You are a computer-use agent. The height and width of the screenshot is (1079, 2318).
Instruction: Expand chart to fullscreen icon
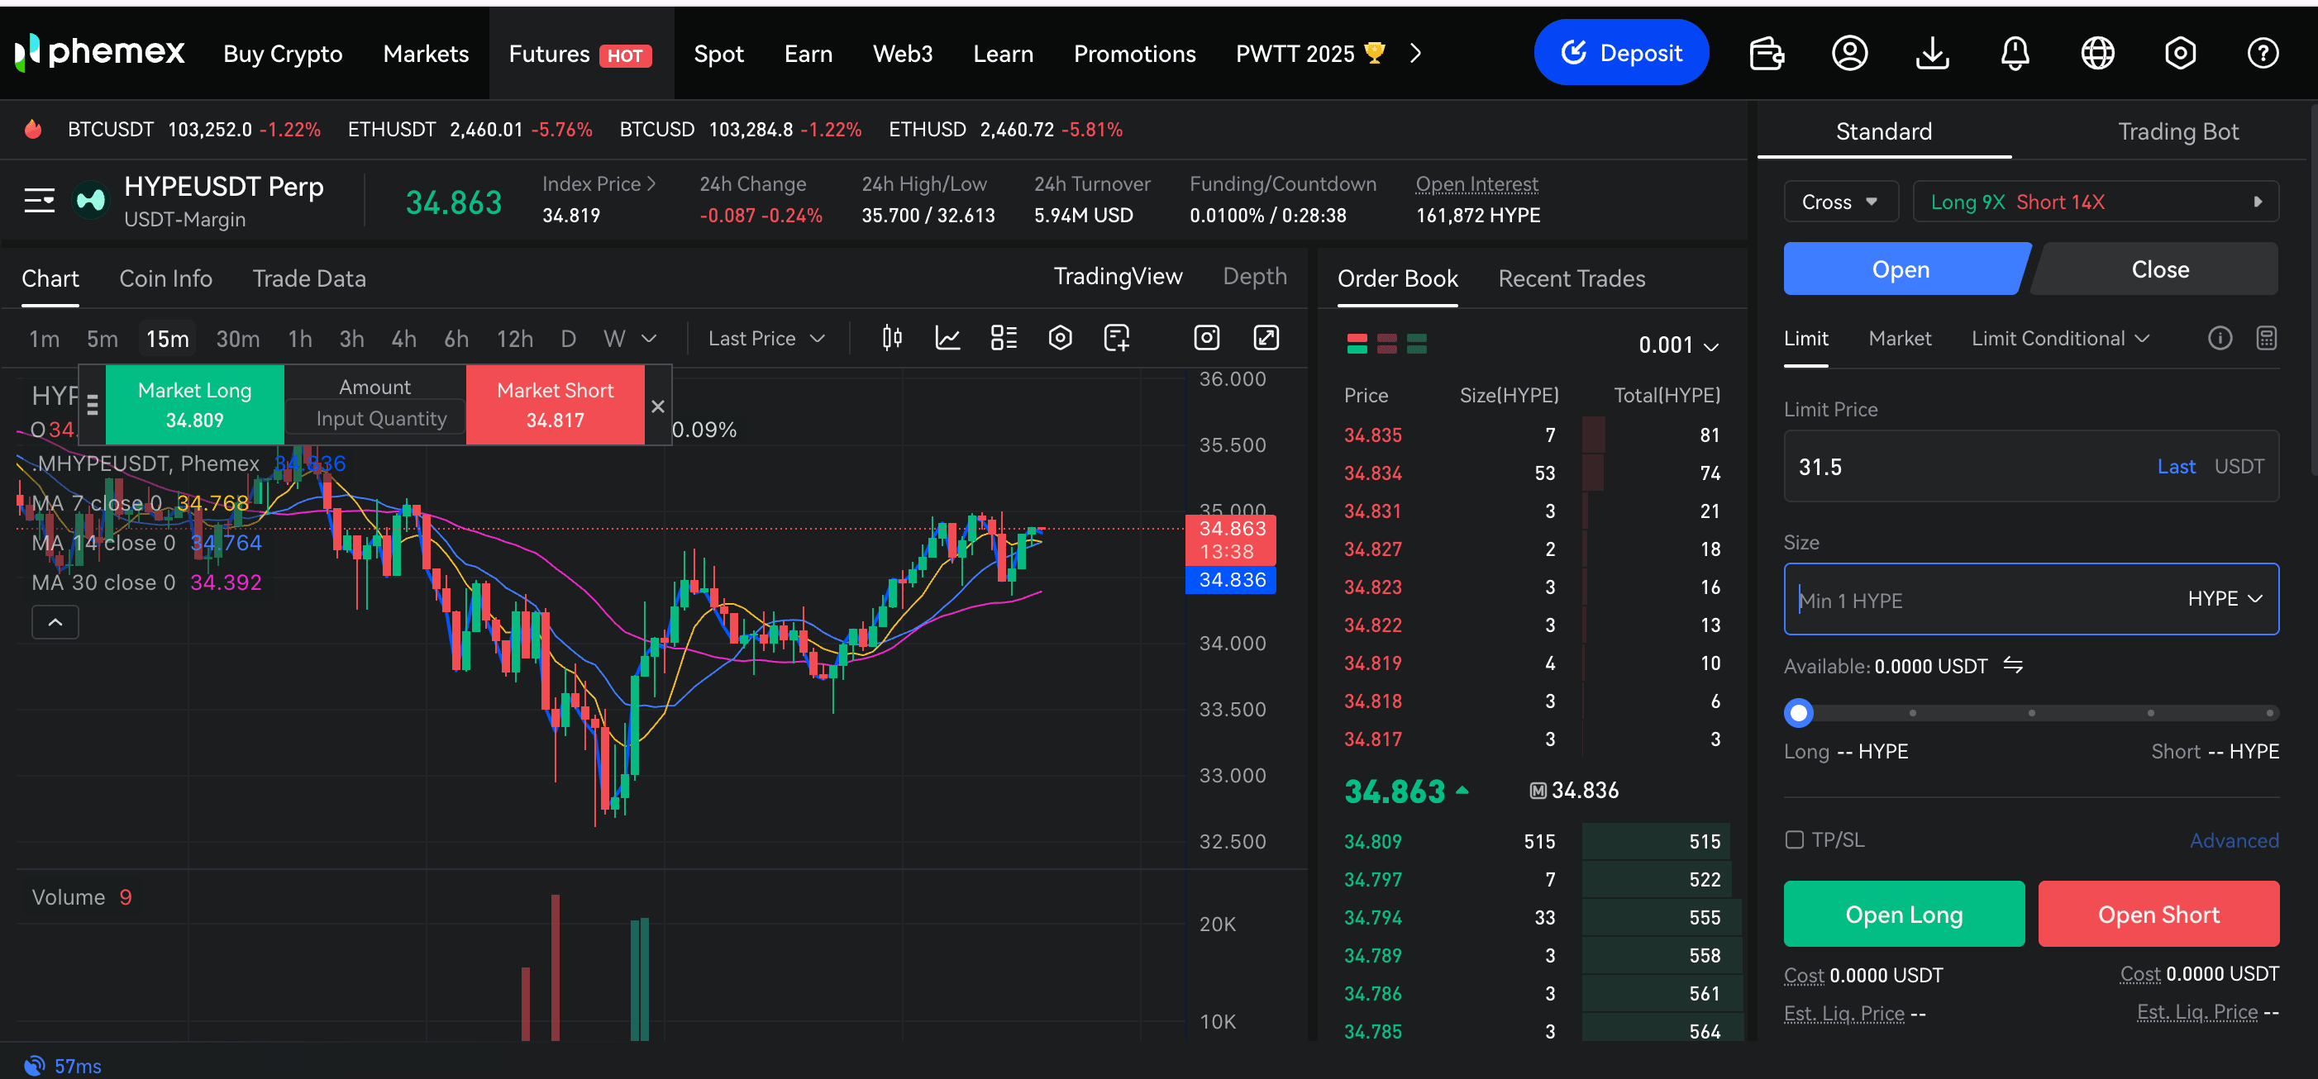[1266, 338]
